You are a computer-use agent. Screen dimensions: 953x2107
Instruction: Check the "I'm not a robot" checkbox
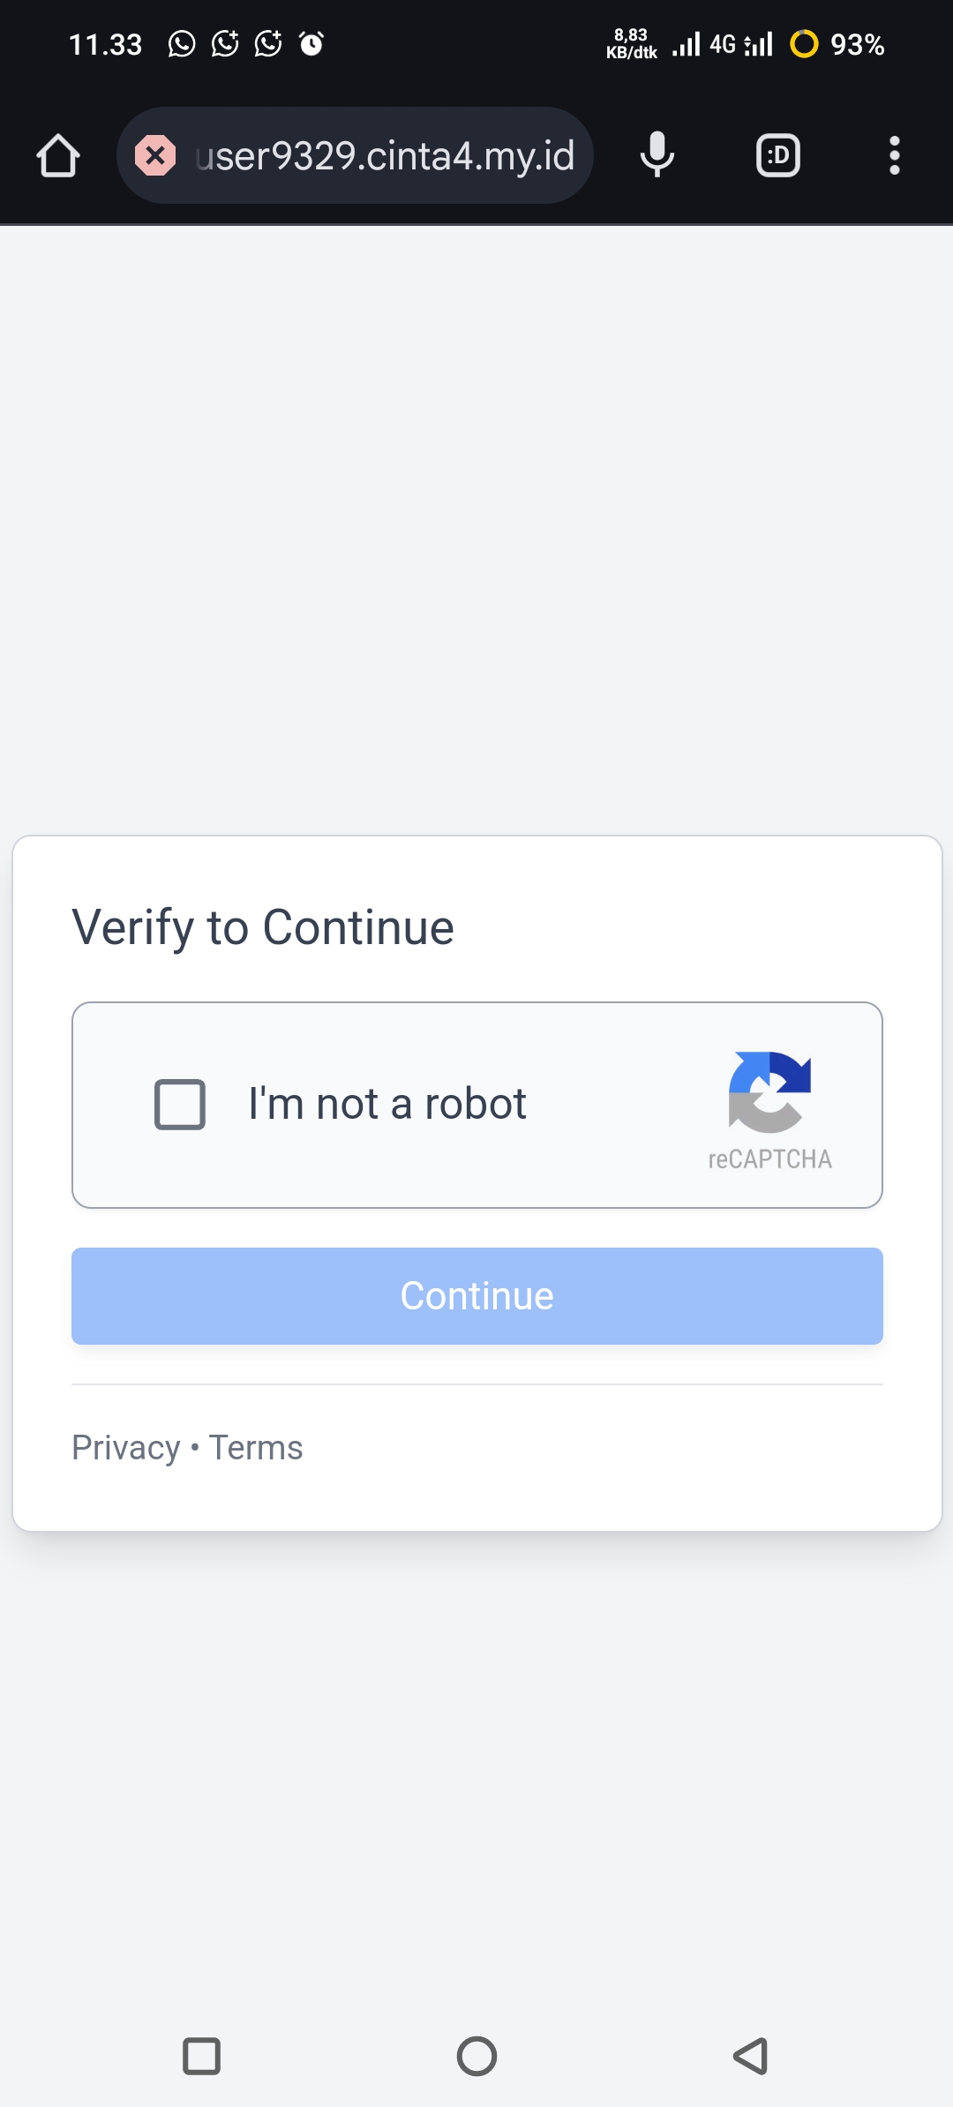tap(180, 1105)
